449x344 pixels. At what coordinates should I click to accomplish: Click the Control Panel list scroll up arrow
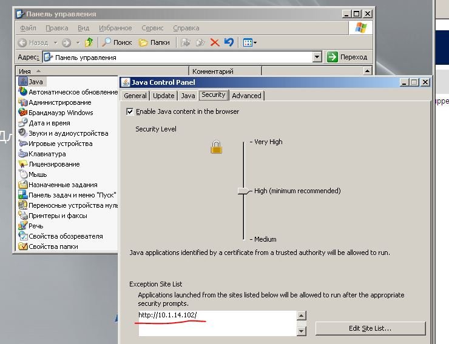367,71
